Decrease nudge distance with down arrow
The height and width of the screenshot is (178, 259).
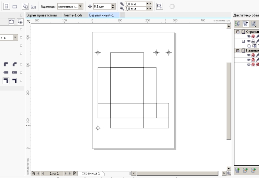(x=113, y=8)
